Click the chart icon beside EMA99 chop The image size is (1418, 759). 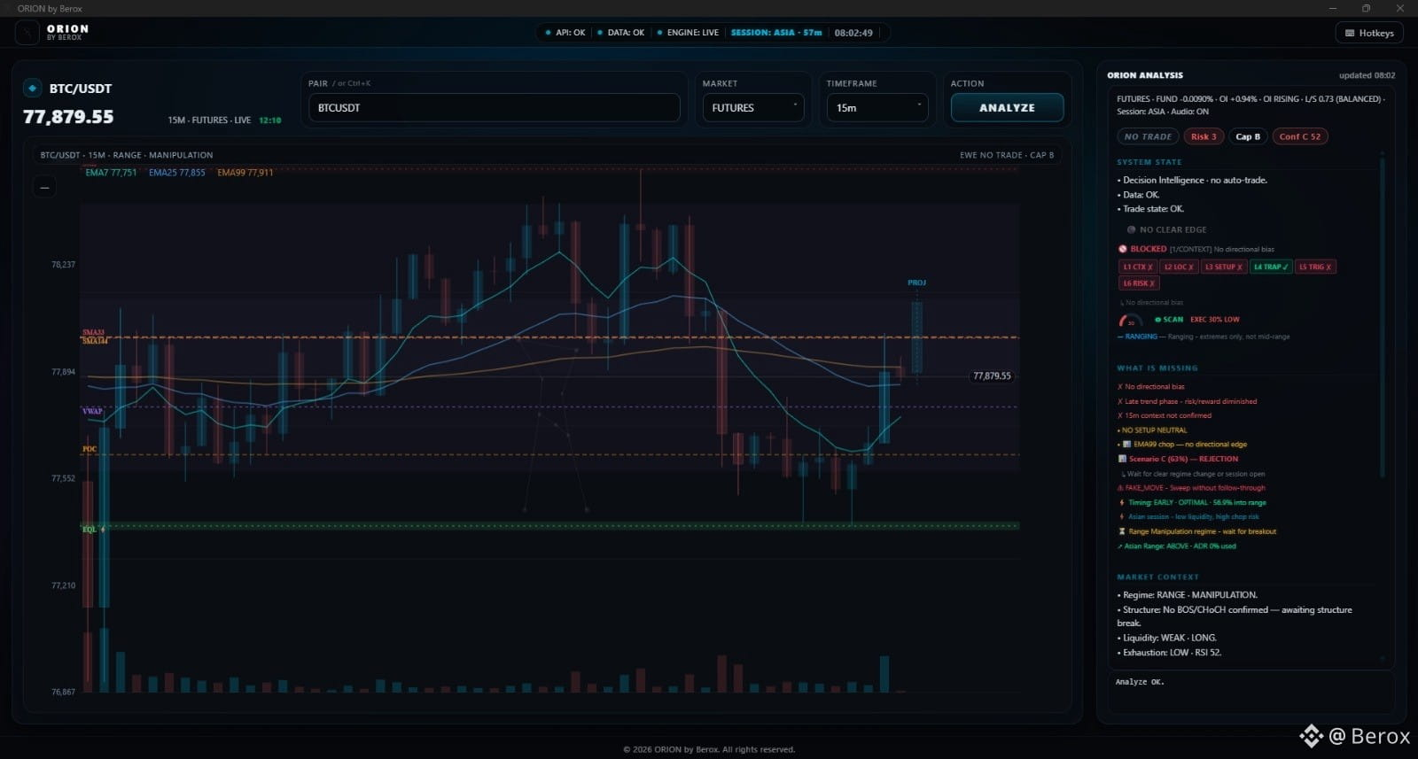(x=1126, y=445)
